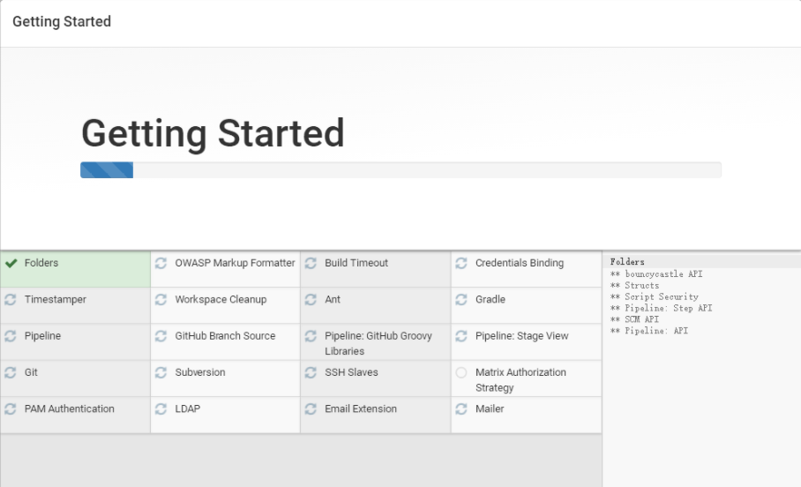Image resolution: width=801 pixels, height=487 pixels.
Task: Click the PAM Authentication label
Action: 70,408
